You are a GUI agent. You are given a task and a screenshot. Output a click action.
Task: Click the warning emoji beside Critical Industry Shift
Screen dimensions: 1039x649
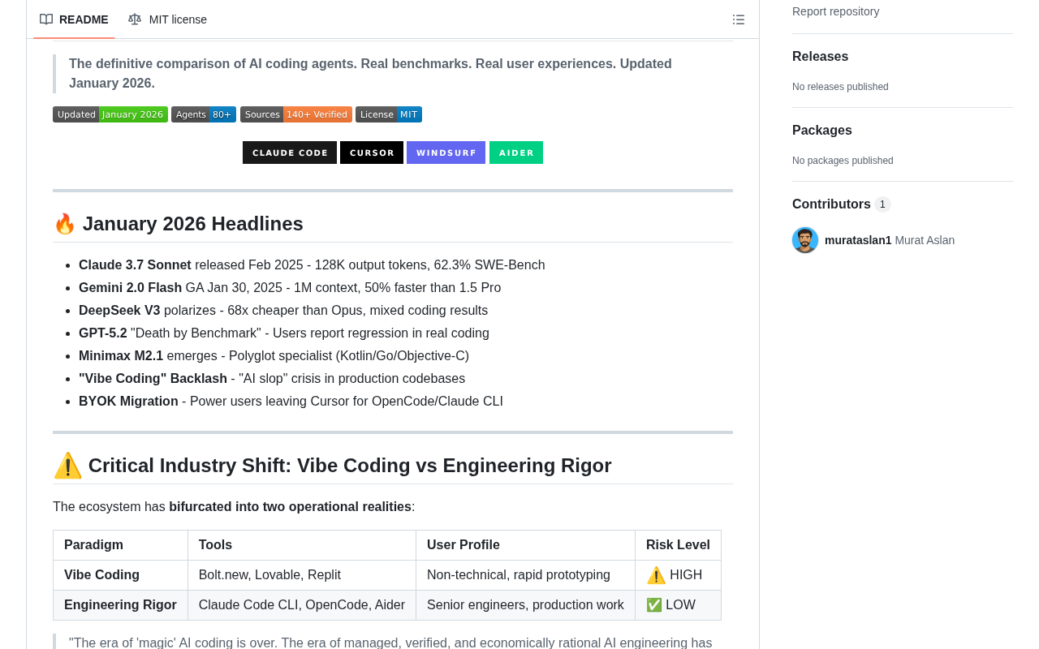tap(67, 466)
